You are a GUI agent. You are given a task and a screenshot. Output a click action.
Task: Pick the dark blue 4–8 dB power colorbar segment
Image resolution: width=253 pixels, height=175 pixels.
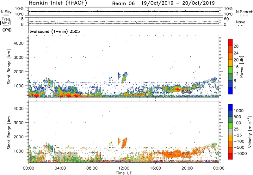tap(231, 84)
